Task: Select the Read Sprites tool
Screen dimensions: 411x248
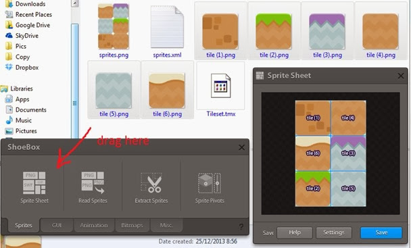Action: pos(93,187)
